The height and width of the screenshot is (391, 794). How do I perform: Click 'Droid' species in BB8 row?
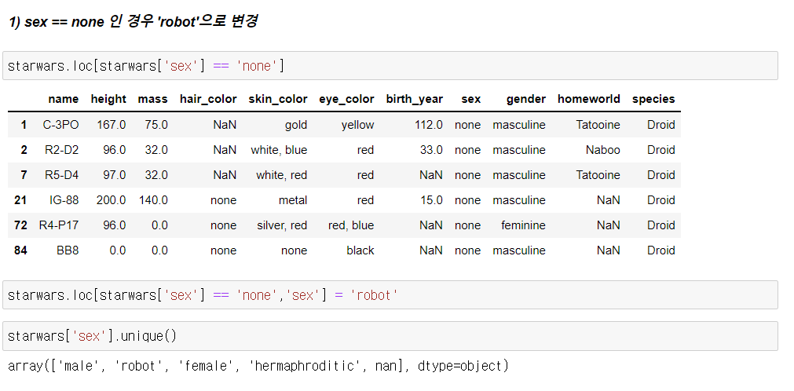660,250
